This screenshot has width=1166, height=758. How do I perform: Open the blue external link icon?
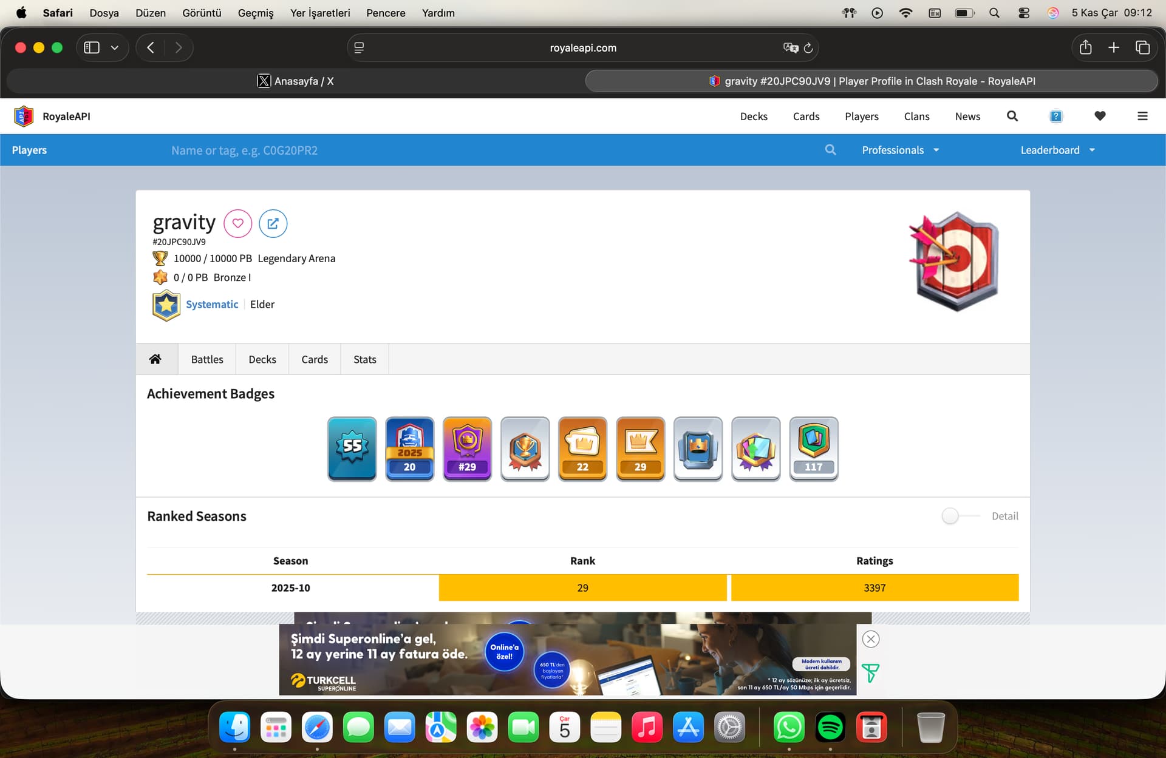(273, 223)
